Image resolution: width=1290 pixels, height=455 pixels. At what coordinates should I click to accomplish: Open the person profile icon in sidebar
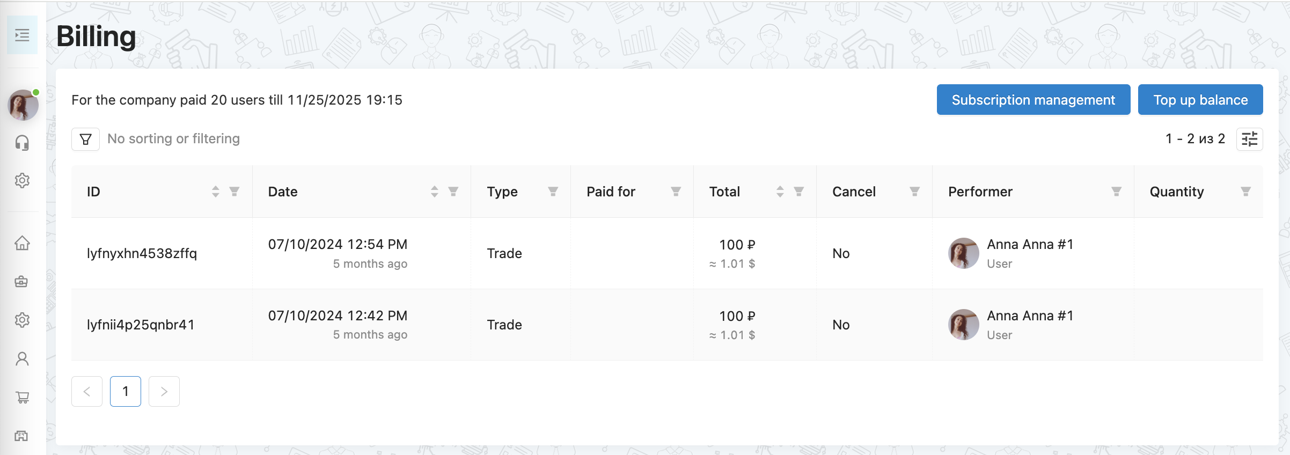click(22, 358)
